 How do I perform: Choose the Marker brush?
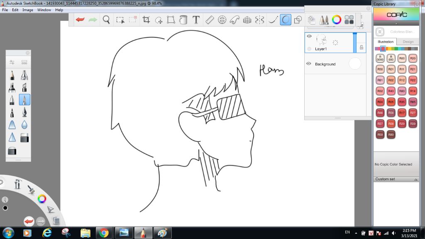coord(12,87)
